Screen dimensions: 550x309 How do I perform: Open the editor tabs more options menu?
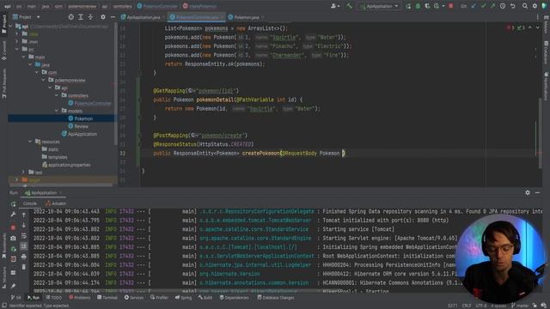[538, 17]
